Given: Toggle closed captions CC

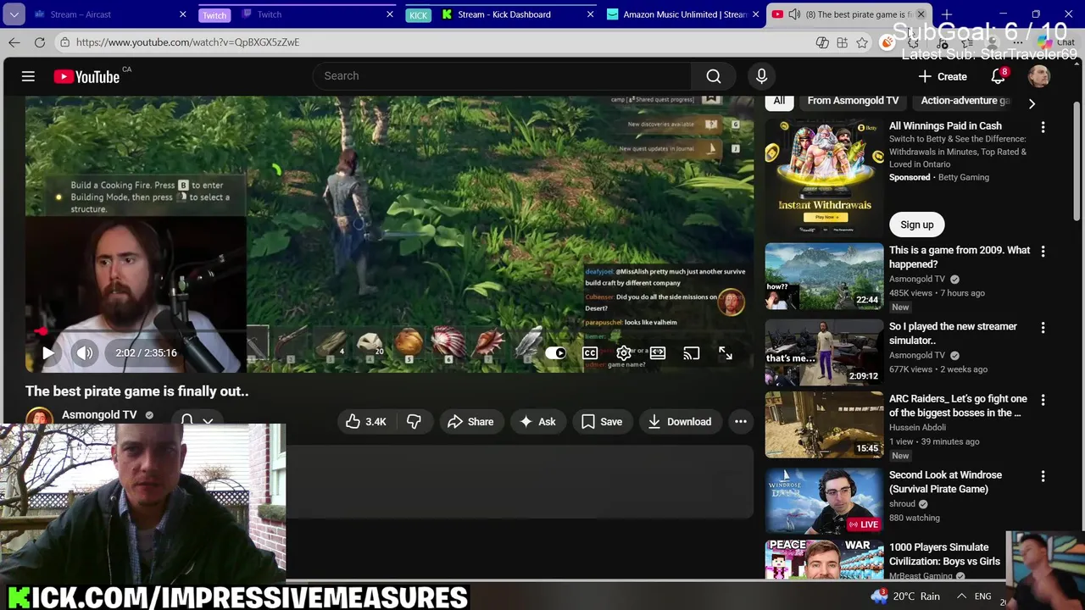Looking at the screenshot, I should tap(590, 353).
